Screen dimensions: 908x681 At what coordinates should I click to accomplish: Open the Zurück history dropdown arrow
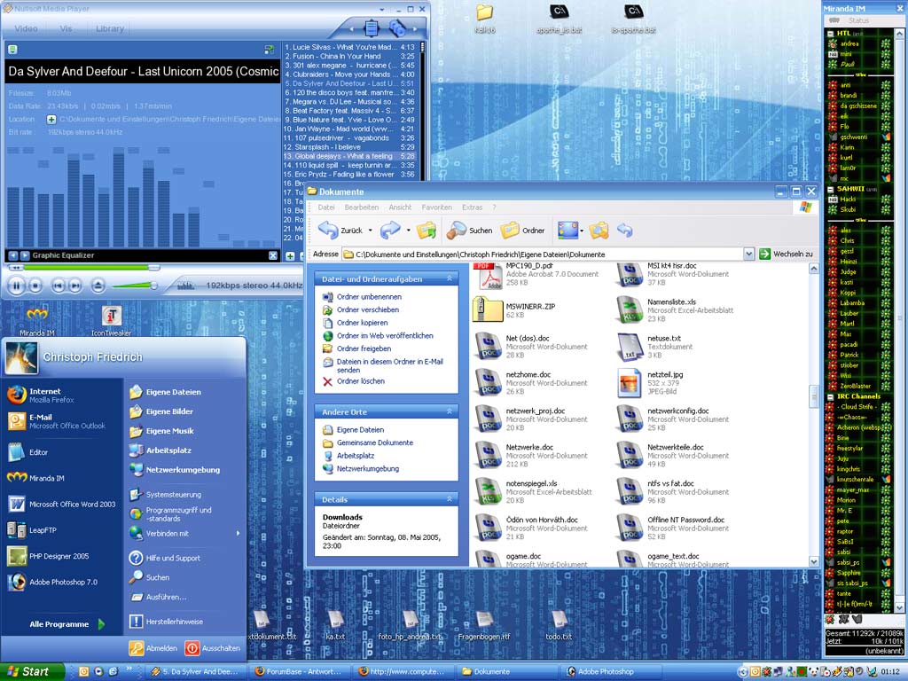(x=370, y=231)
